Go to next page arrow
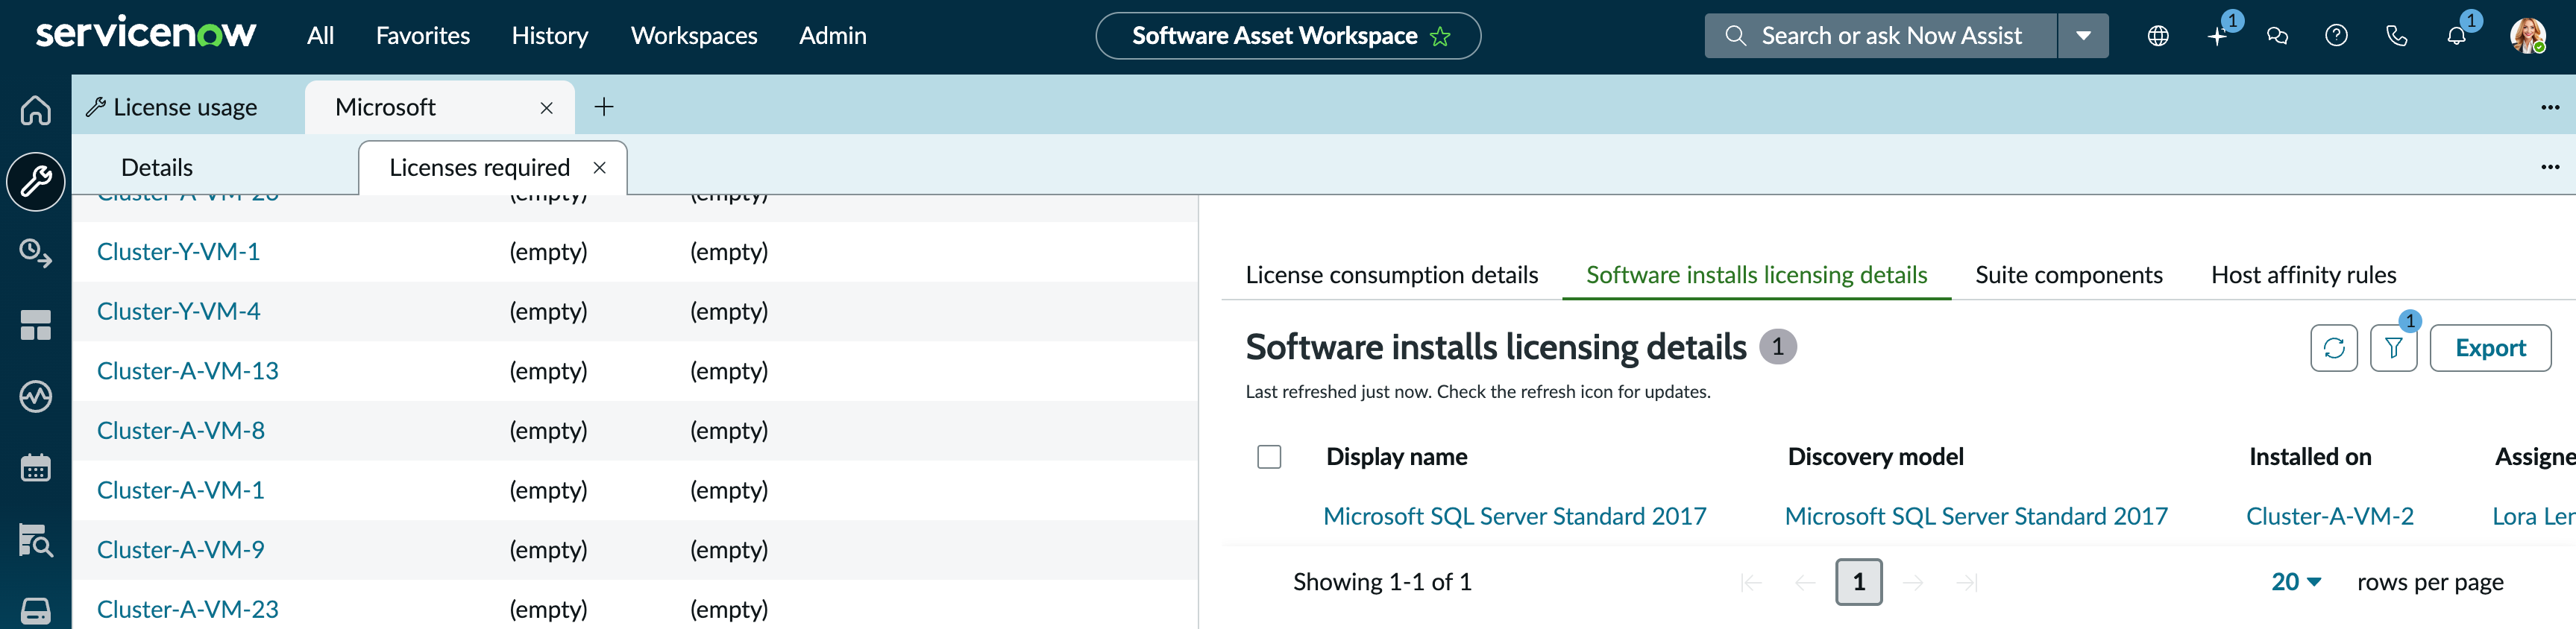2576x629 pixels. click(1913, 582)
